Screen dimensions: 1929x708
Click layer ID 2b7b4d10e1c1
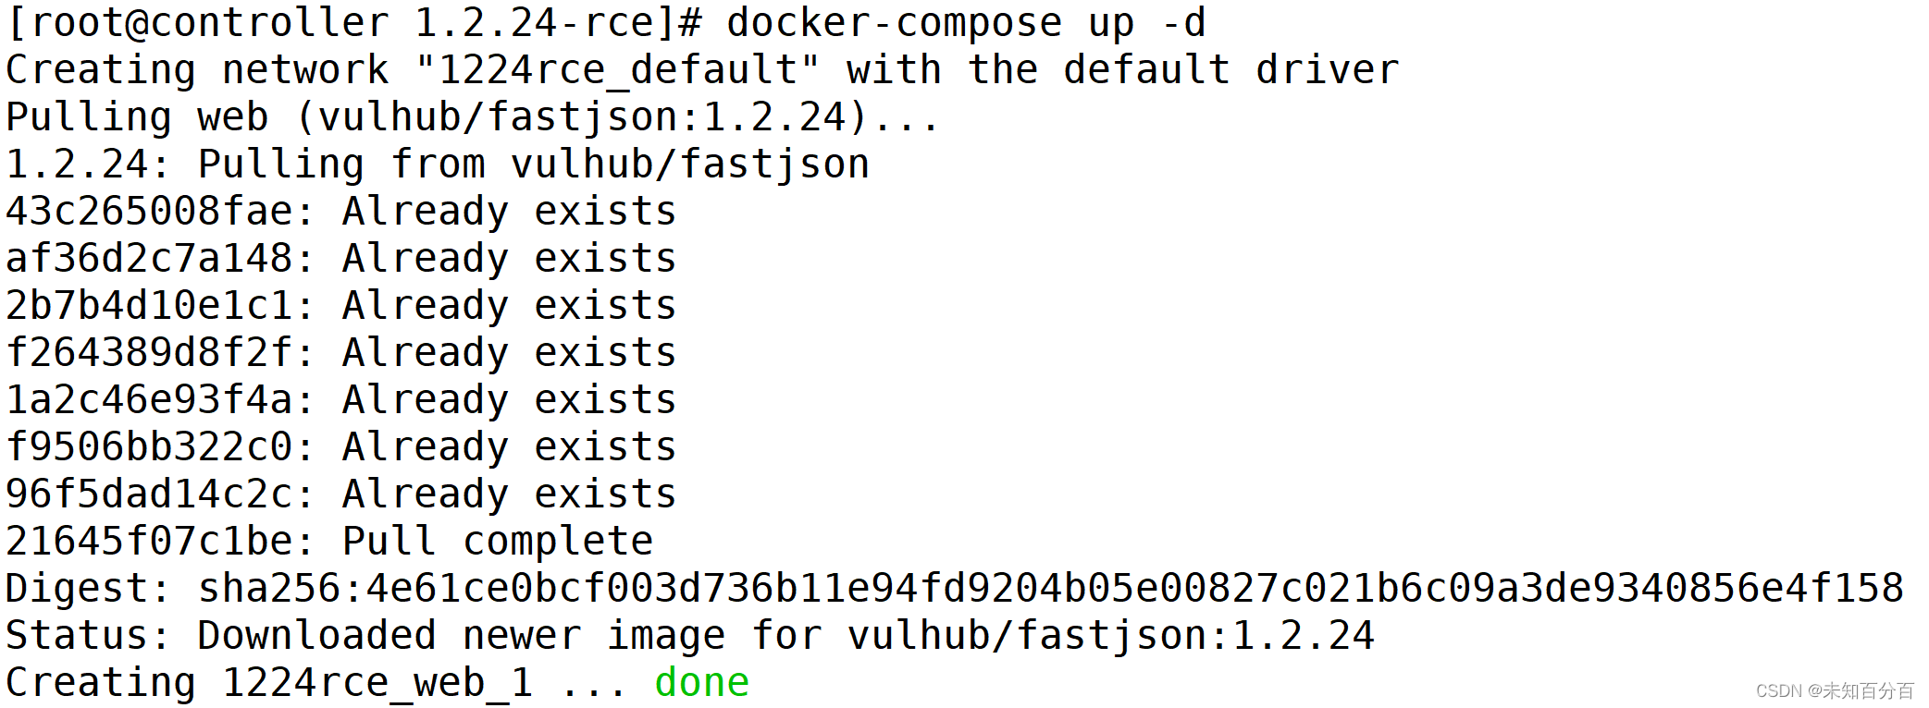tap(150, 306)
